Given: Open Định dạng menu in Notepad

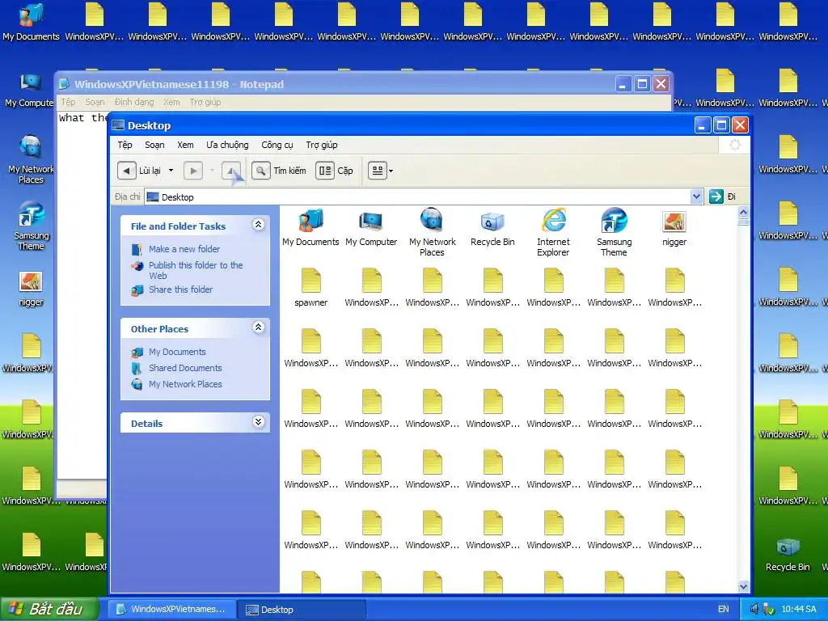Looking at the screenshot, I should 134,102.
